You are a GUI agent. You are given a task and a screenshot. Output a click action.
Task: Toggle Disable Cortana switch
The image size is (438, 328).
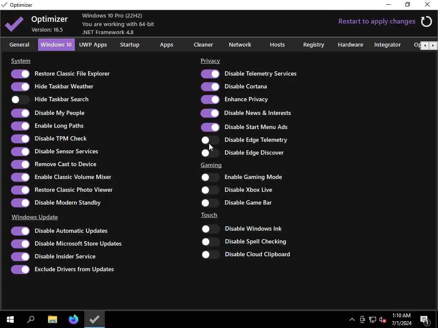click(210, 87)
